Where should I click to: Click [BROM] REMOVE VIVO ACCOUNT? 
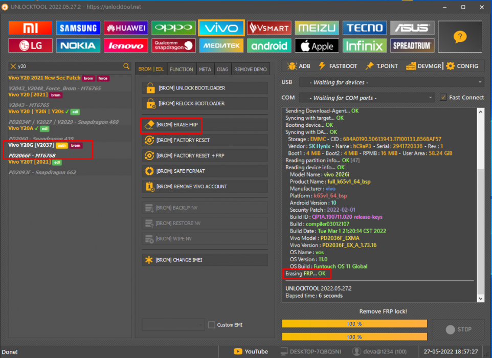(205, 186)
